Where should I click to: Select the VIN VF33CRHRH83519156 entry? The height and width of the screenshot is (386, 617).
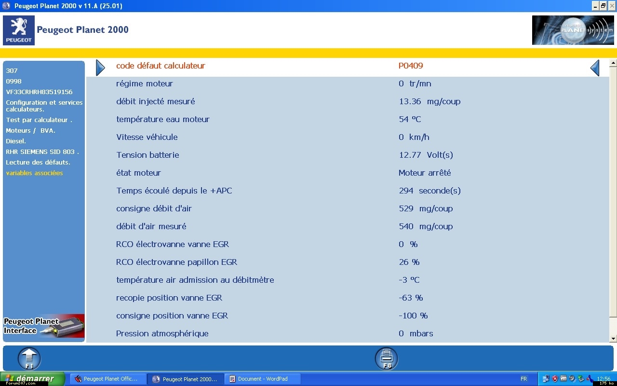[x=39, y=92]
